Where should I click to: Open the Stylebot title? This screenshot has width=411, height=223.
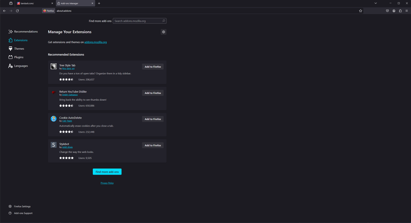[64, 144]
